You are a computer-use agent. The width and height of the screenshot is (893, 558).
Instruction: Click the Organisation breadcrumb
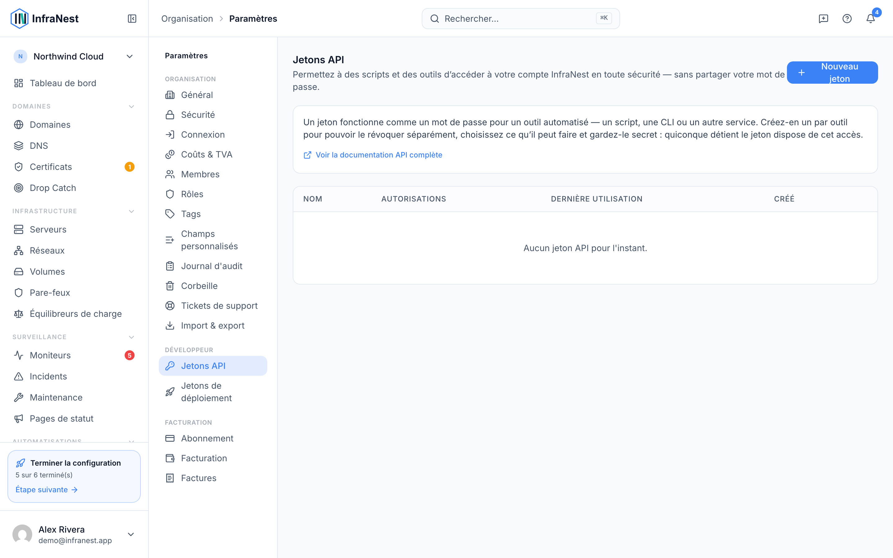tap(187, 19)
